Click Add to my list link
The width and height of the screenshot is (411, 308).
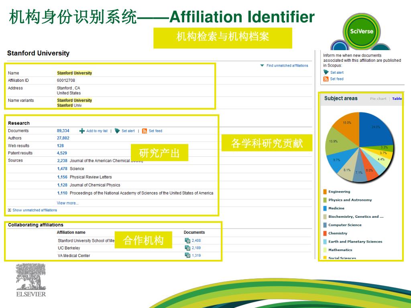click(97, 131)
